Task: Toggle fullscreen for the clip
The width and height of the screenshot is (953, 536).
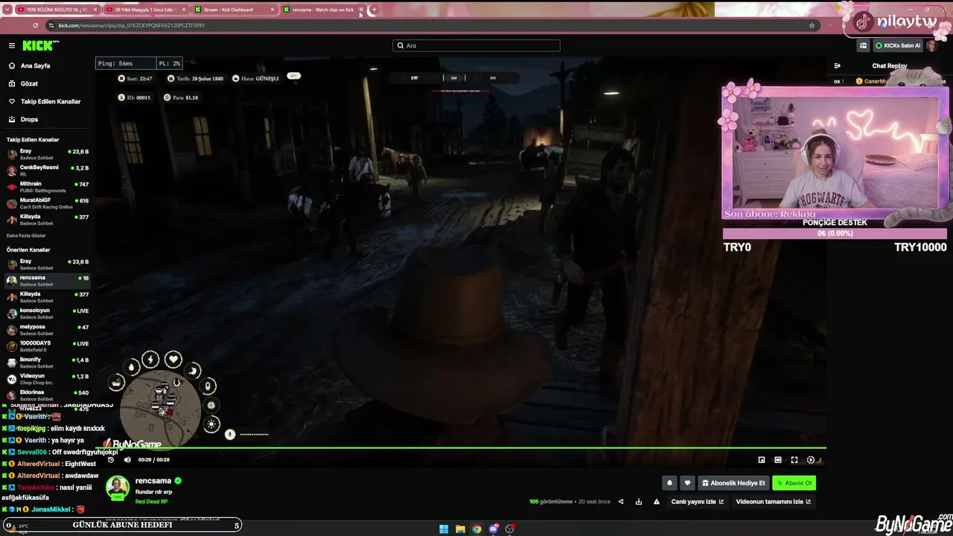Action: [x=794, y=460]
